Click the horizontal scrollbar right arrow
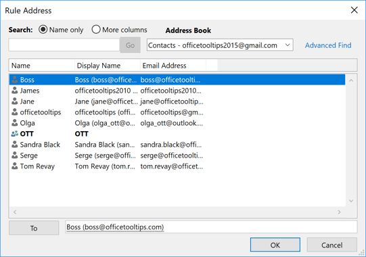366x257 pixels. pos(339,212)
